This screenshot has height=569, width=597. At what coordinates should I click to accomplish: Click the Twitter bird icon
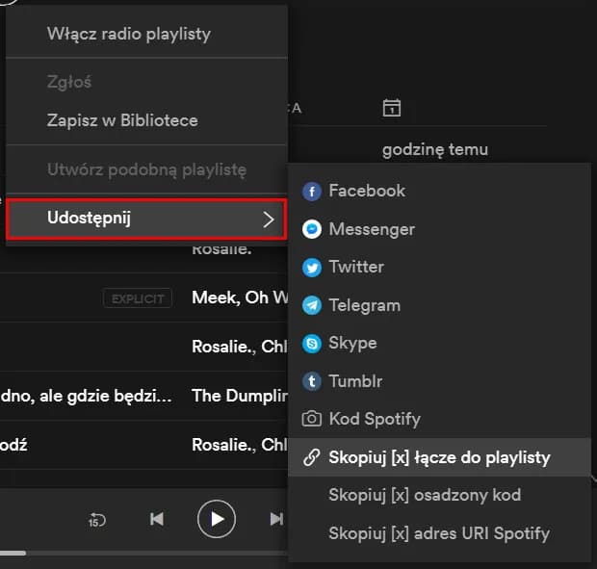[311, 268]
